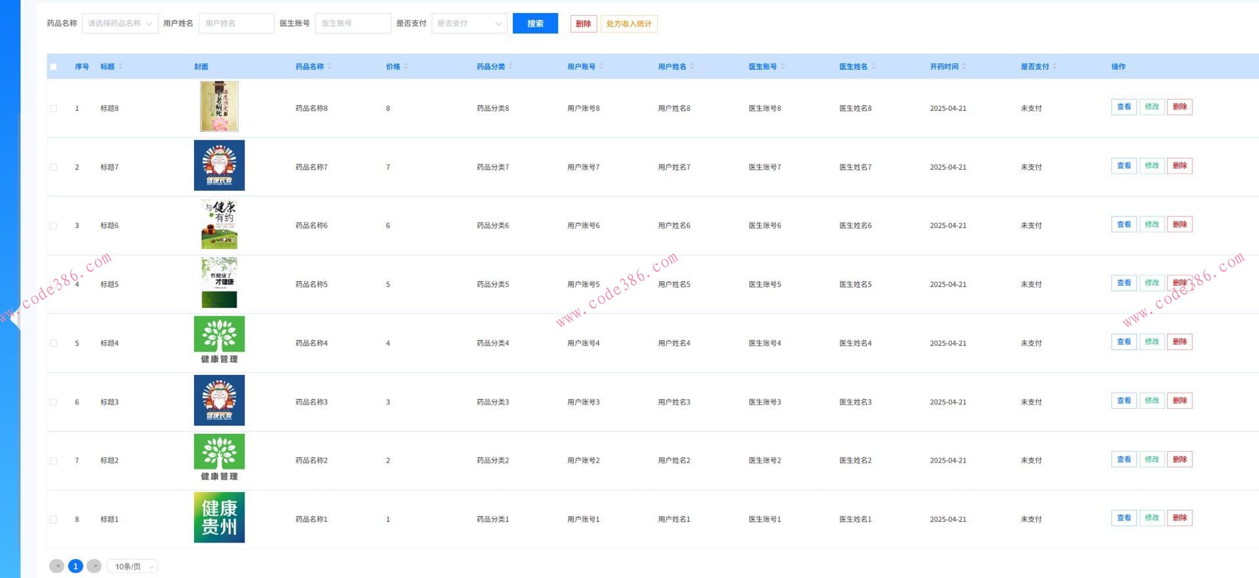Open the 健康贵州 cover thumbnail

(x=219, y=518)
